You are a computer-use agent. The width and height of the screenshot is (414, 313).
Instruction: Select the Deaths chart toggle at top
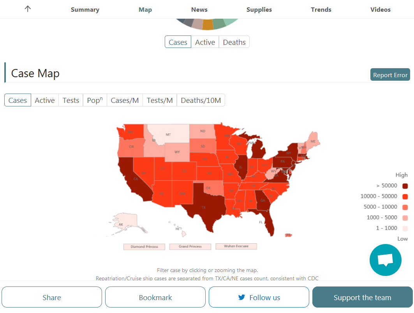[x=234, y=42]
